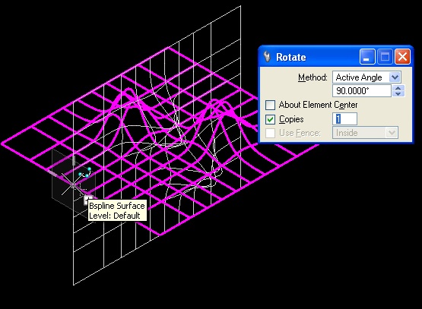Expand the Inside fence mode dropdown
Screen dimensions: 422x309
pyautogui.click(x=365, y=133)
